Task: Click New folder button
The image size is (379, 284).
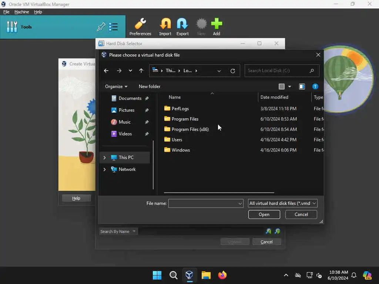Action: tap(150, 87)
